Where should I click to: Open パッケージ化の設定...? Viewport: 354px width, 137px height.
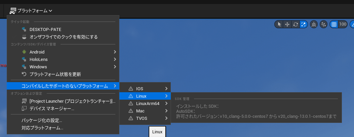click(x=63, y=120)
